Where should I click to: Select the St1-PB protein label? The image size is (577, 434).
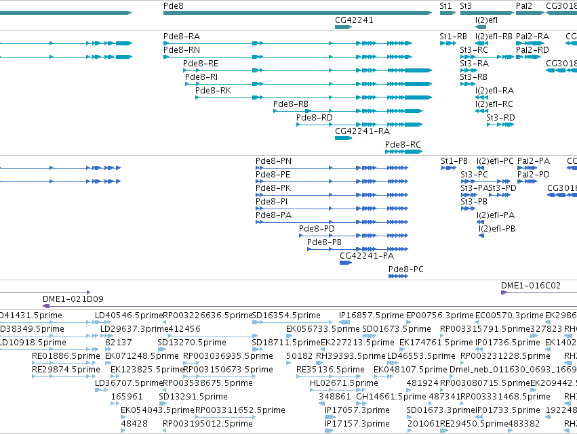click(x=454, y=161)
